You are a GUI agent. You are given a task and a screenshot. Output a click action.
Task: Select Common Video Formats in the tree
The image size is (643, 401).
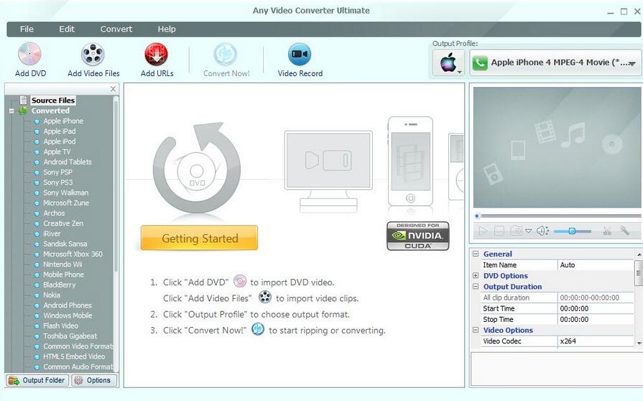(78, 346)
